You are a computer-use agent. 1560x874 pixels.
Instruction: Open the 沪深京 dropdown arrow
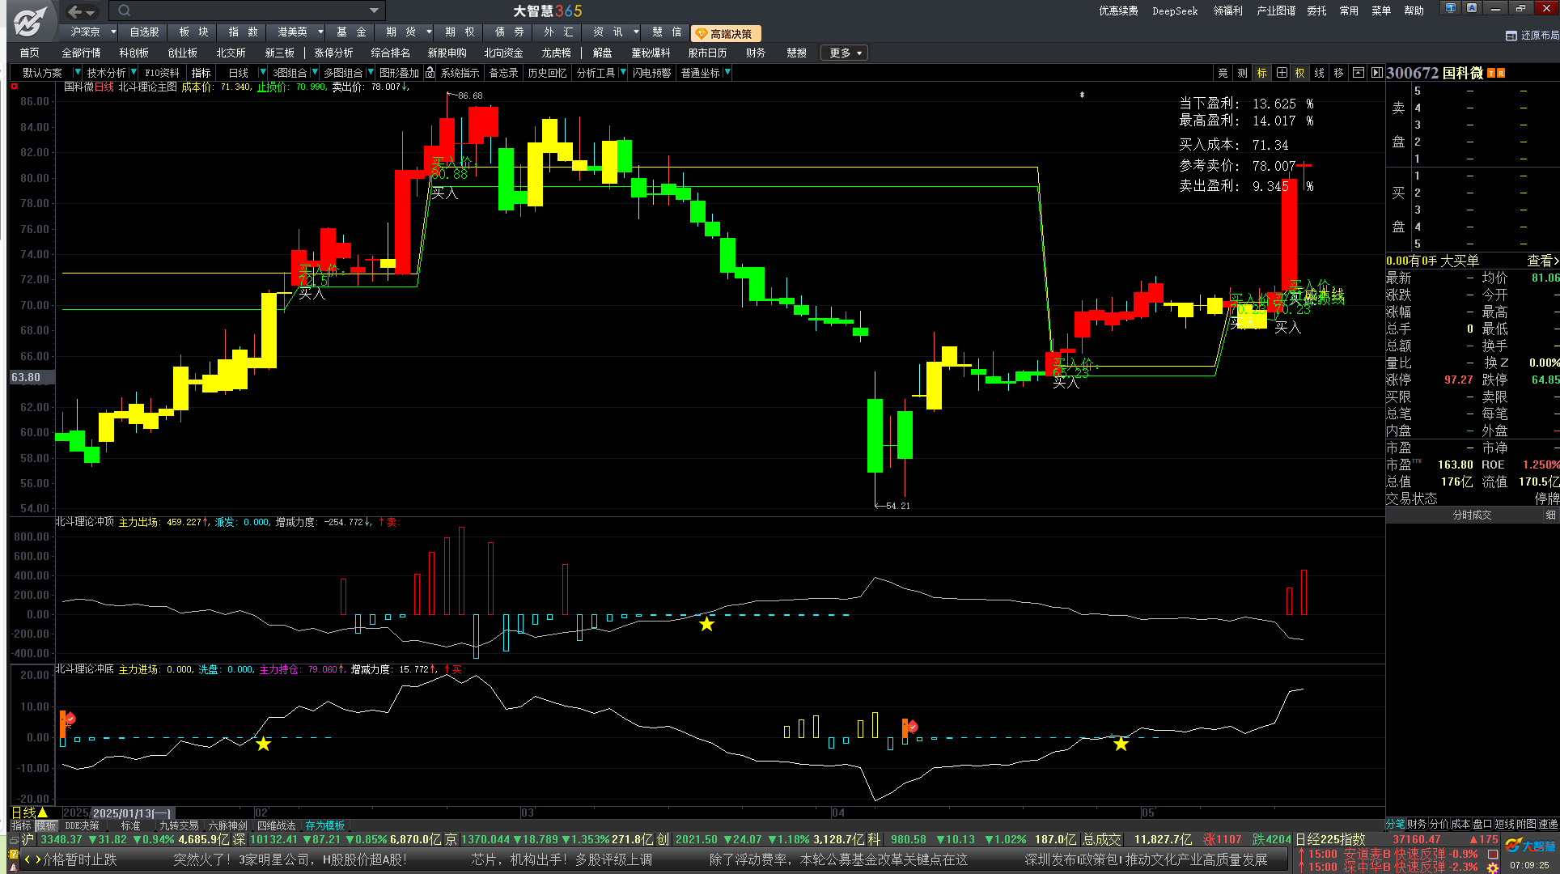112,32
